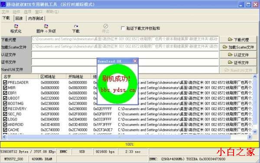Uncheck the PRELOADER partition checkbox

click(x=5, y=82)
